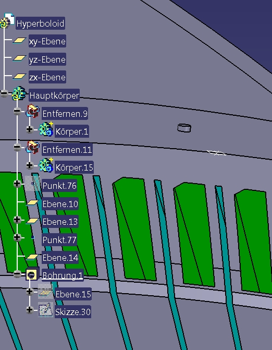The width and height of the screenshot is (272, 350).
Task: Click the Körper.1 body icon
Action: 46,129
